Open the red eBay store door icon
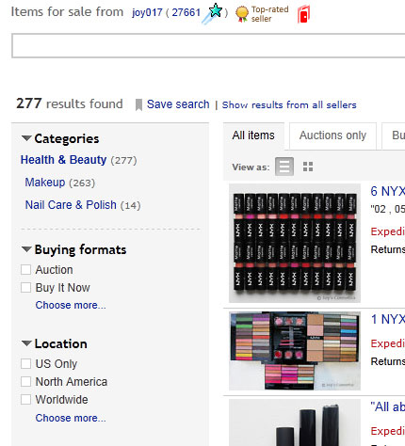This screenshot has height=446, width=405. click(x=303, y=14)
